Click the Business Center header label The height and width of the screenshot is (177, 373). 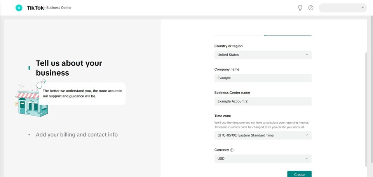click(59, 8)
